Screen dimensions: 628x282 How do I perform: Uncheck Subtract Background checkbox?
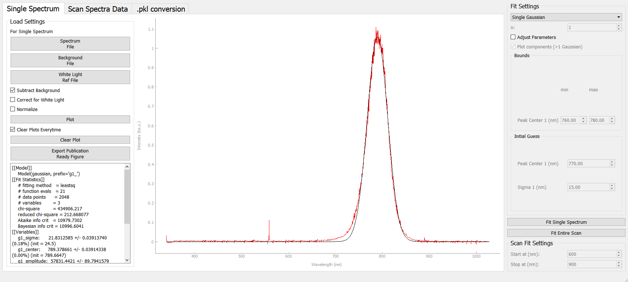(13, 90)
